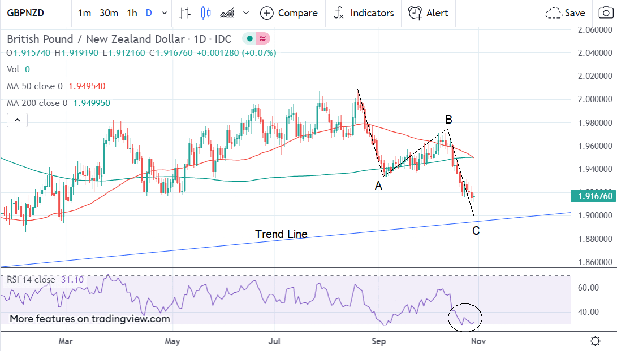The height and width of the screenshot is (352, 617).
Task: Toggle the pink approximate data indicator
Action: click(263, 39)
